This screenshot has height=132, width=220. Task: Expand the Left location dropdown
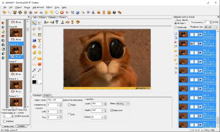58,112
